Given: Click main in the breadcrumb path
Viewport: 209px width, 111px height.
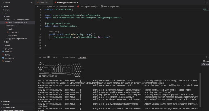Looking at the screenshot, I should click(x=44, y=7).
